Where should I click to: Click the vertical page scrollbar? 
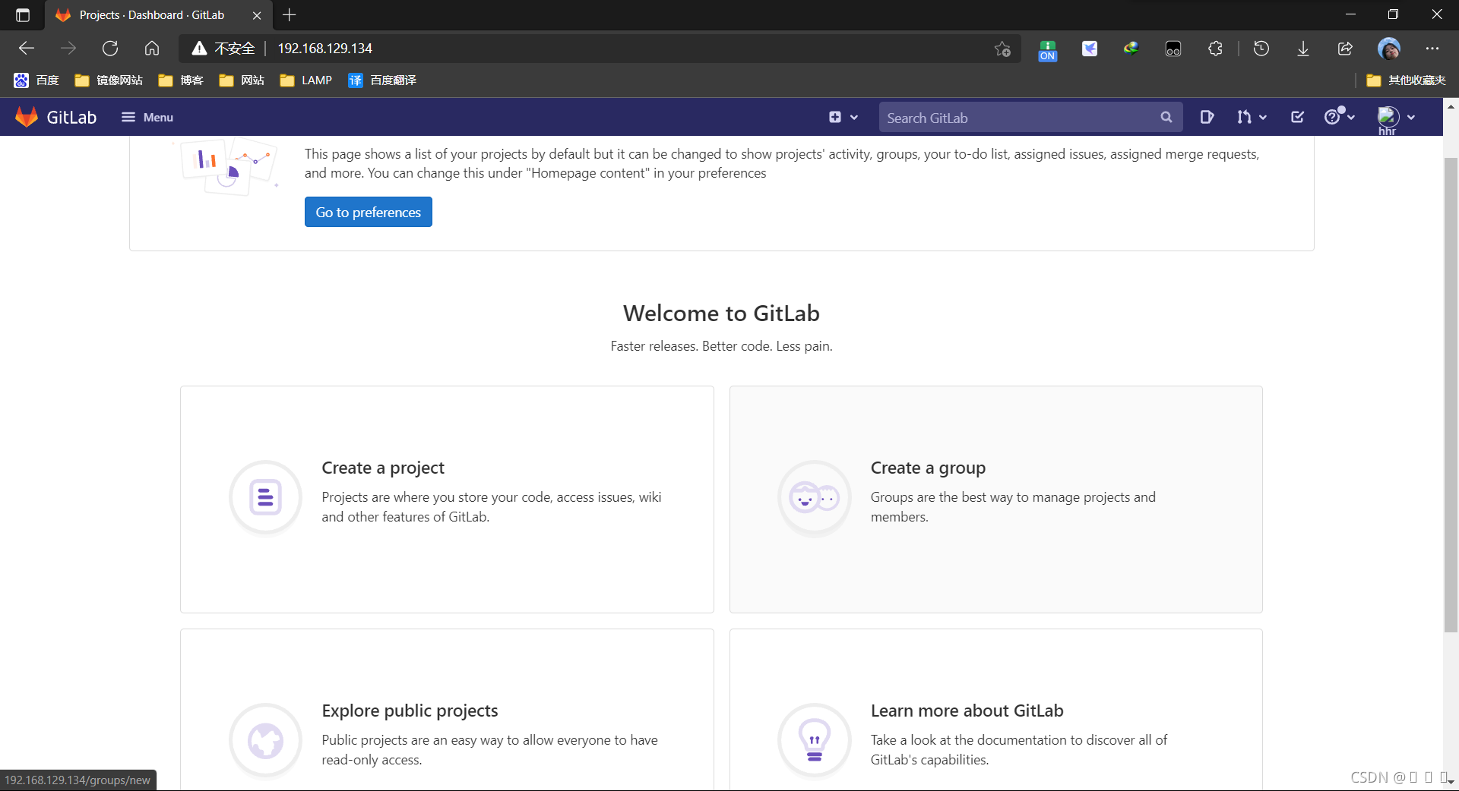pyautogui.click(x=1451, y=395)
